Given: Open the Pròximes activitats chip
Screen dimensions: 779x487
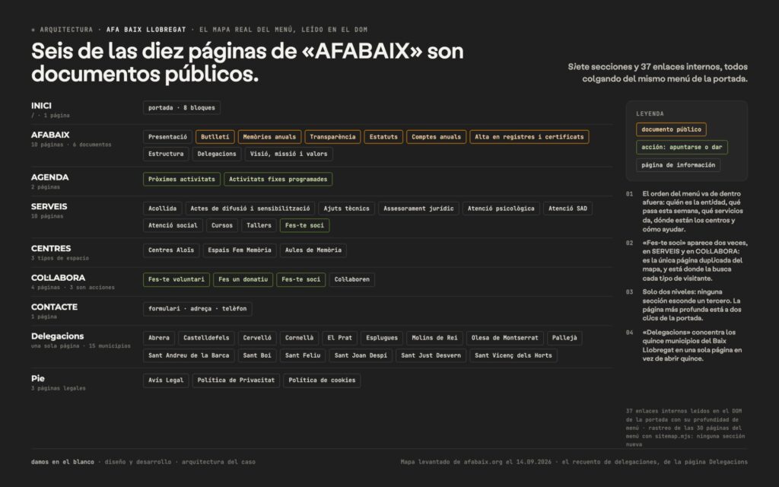Looking at the screenshot, I should tap(182, 180).
